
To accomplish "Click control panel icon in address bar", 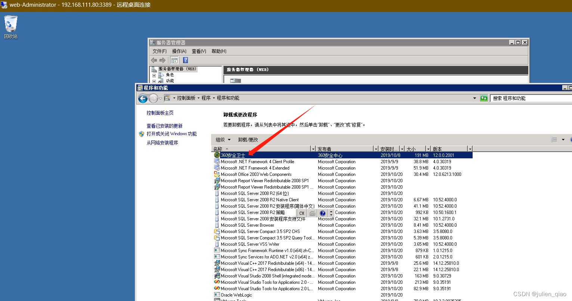I will coord(167,98).
